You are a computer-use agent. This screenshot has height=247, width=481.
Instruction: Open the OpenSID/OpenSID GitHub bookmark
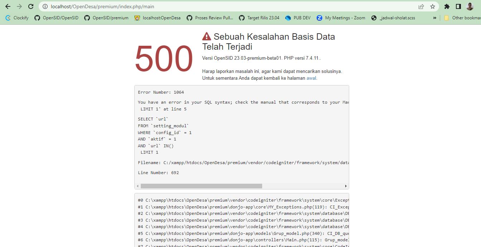click(x=56, y=18)
